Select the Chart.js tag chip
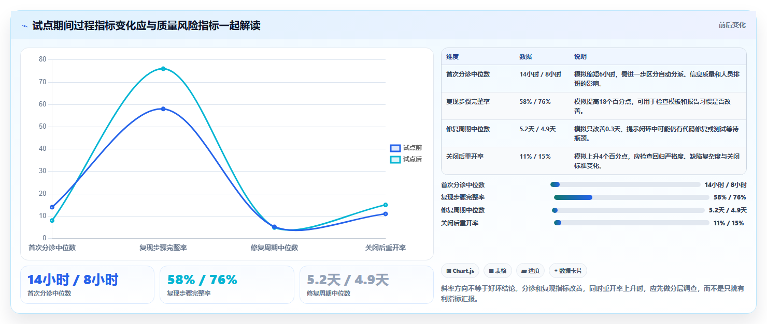767x324 pixels. click(x=460, y=271)
